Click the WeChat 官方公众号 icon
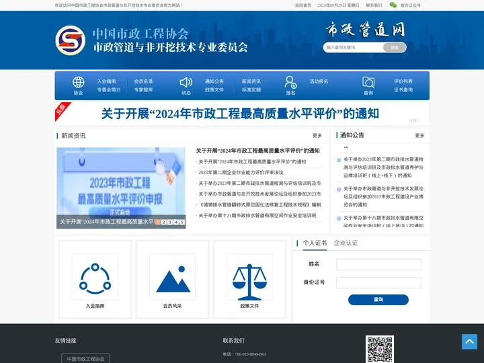Image resolution: width=484 pixels, height=363 pixels. pyautogui.click(x=393, y=5)
